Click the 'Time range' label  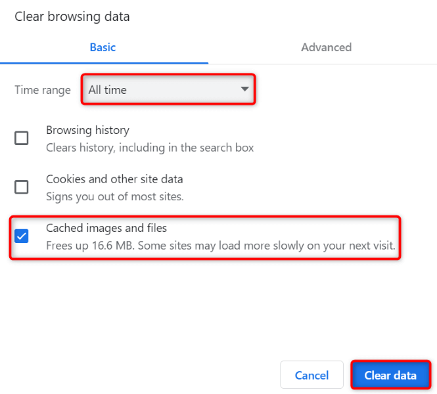tap(43, 90)
